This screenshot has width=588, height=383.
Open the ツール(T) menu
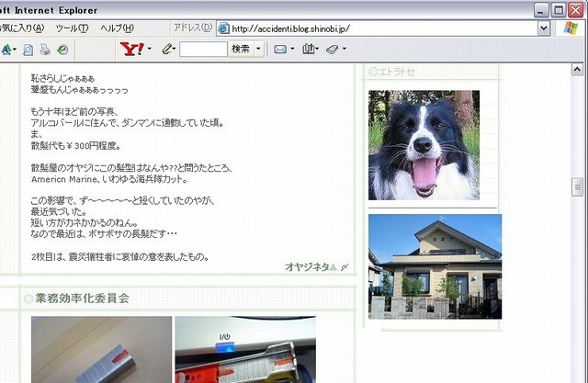72,28
